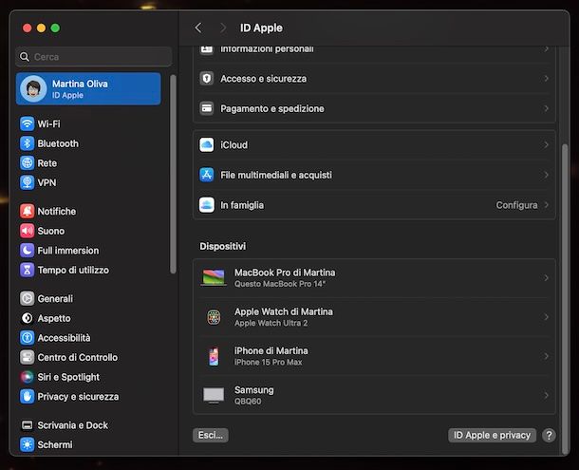This screenshot has width=579, height=470.
Task: Open Bluetooth sidebar label
Action: [x=58, y=143]
